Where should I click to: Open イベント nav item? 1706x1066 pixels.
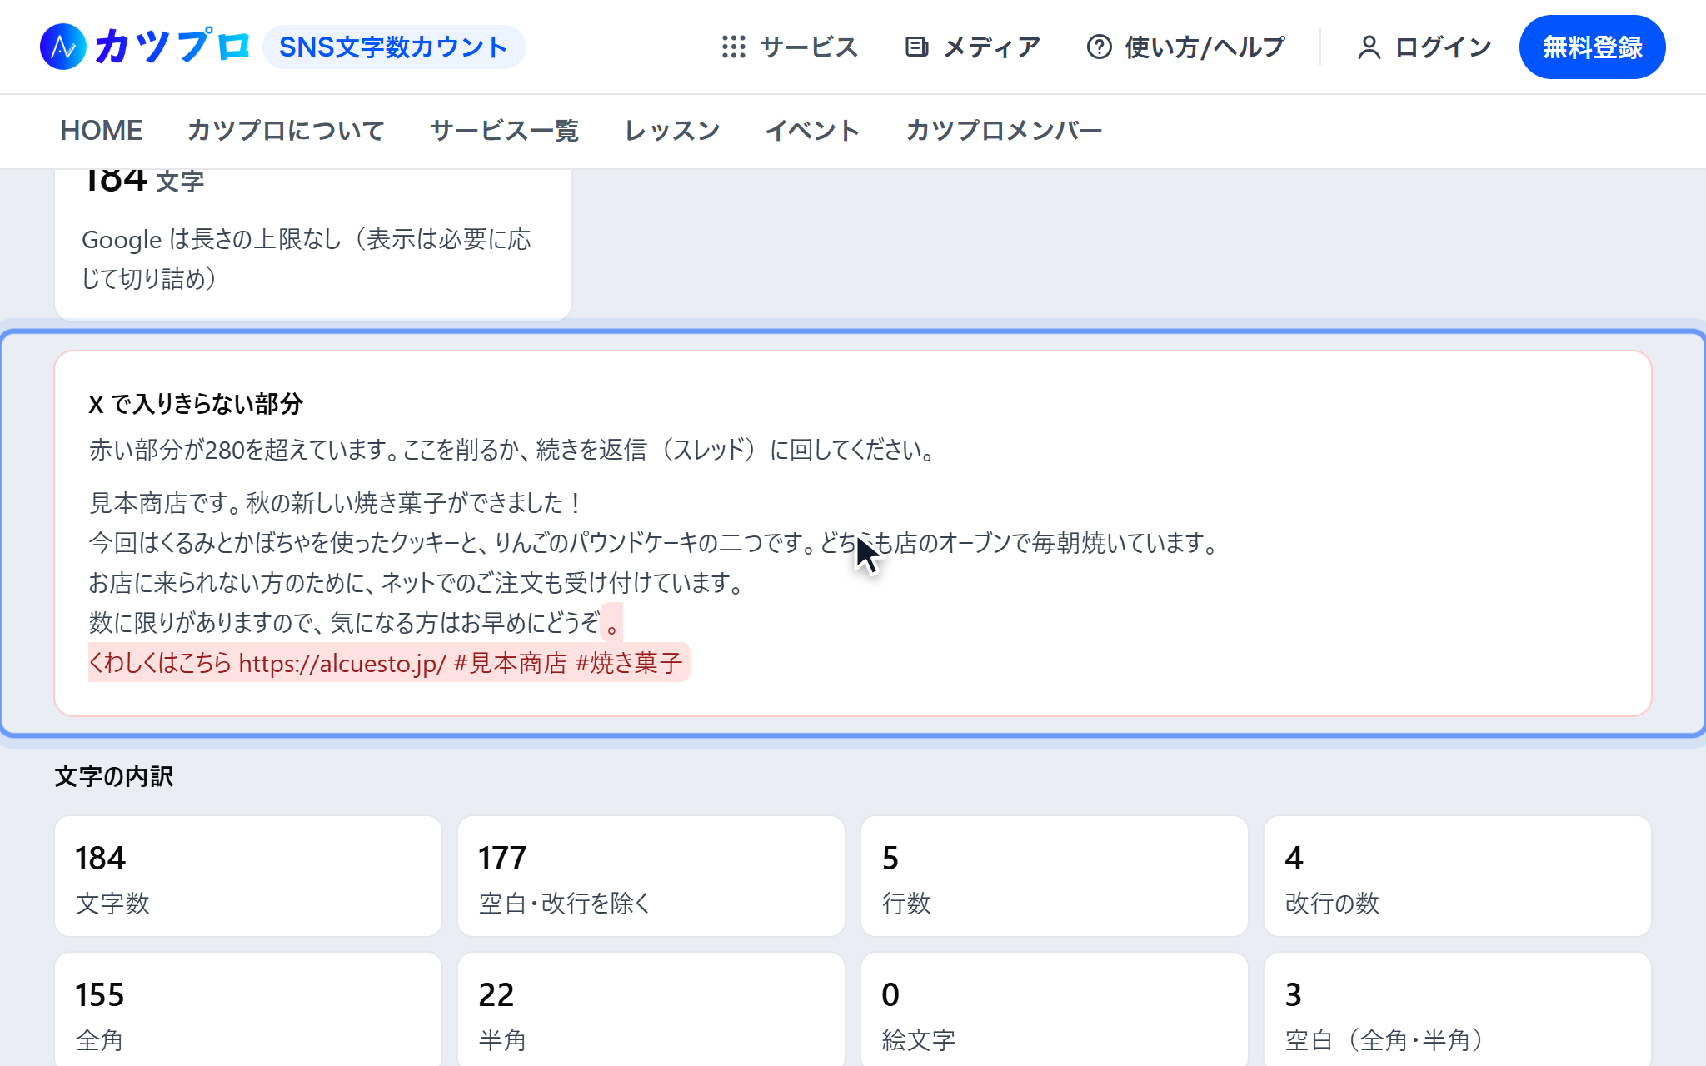pyautogui.click(x=812, y=130)
